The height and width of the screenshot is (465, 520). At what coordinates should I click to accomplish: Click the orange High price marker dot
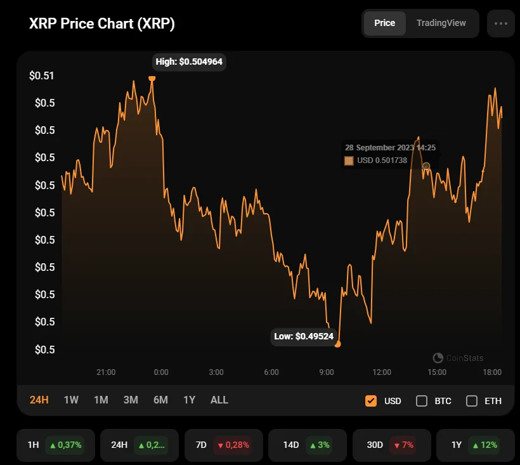tap(152, 78)
